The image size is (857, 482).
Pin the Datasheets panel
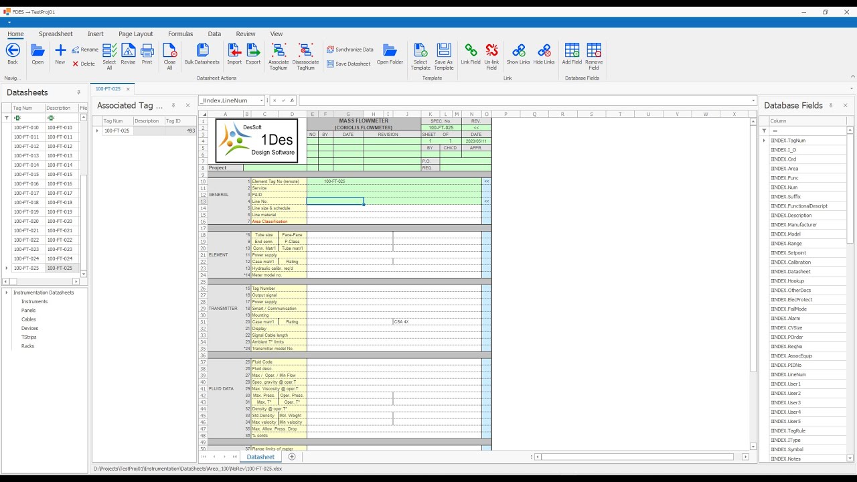[x=79, y=92]
